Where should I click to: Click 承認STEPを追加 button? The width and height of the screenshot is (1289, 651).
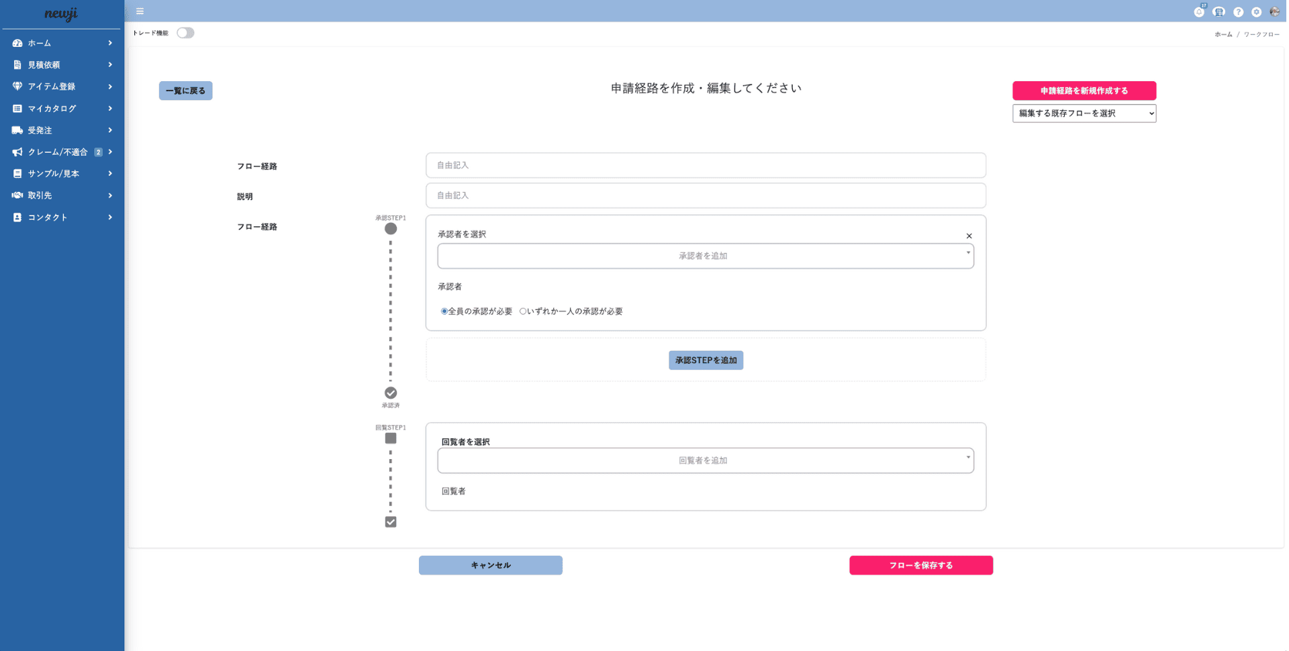click(707, 361)
